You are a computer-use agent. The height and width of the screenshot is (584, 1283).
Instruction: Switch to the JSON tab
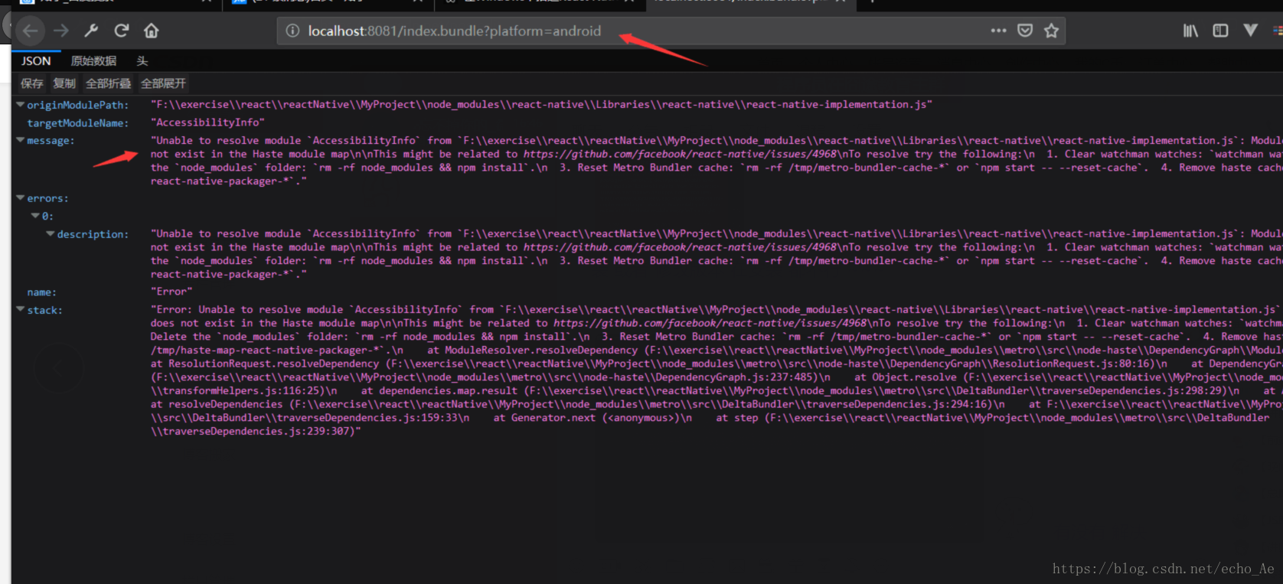point(36,61)
